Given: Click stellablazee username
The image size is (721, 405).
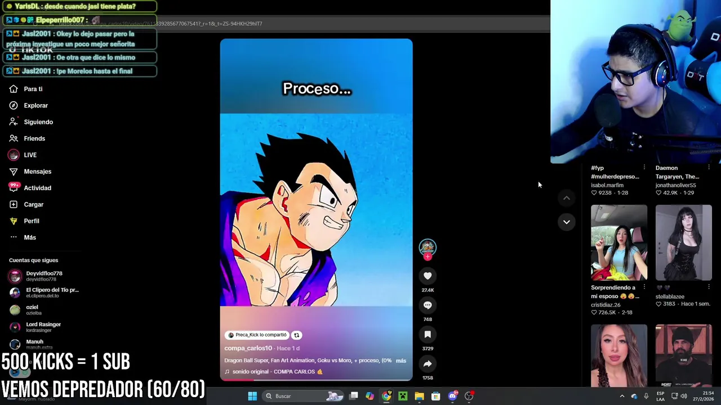Looking at the screenshot, I should pos(670,296).
